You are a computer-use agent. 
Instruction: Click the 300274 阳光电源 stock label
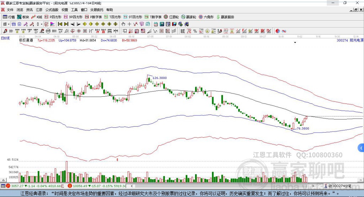pos(350,40)
